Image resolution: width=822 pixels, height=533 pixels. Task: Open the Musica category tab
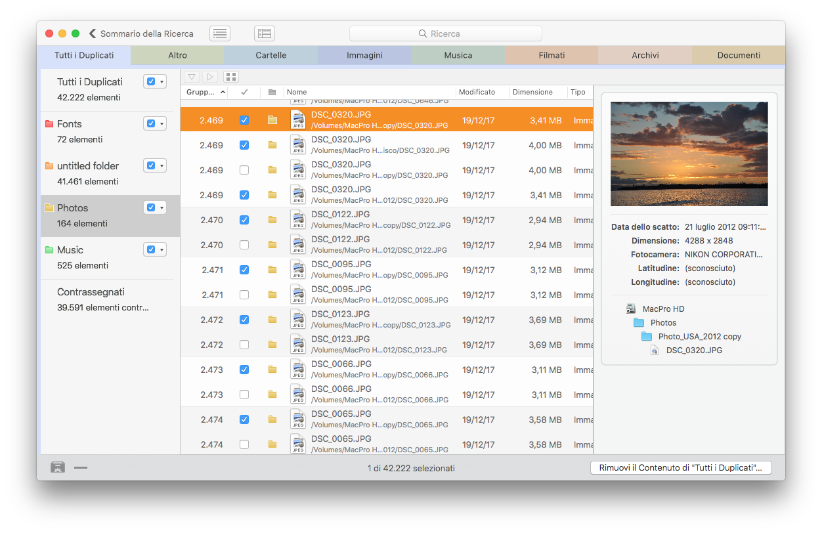click(458, 55)
